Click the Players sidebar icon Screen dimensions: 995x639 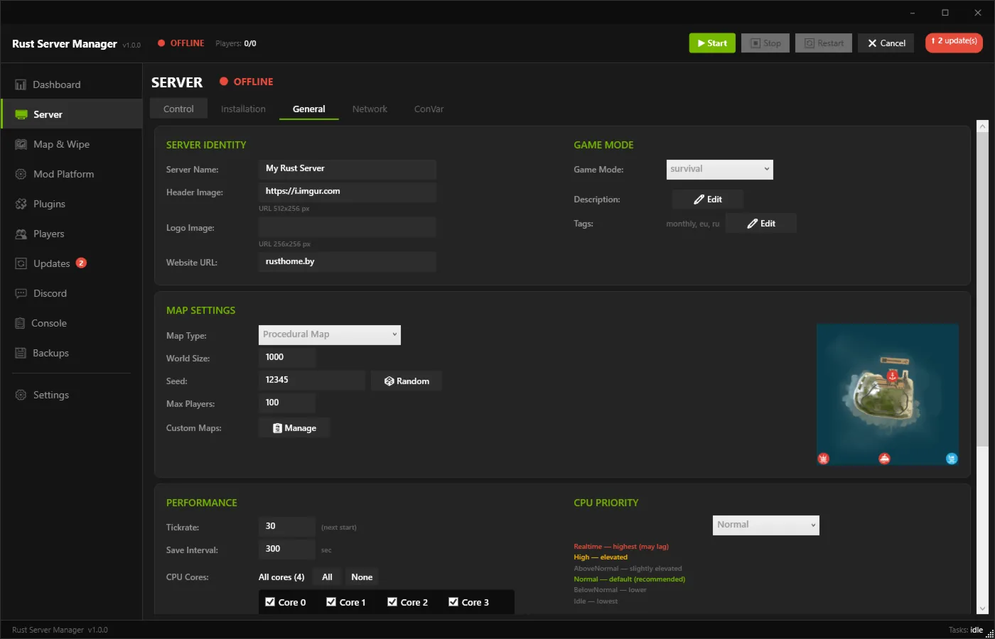tap(21, 234)
